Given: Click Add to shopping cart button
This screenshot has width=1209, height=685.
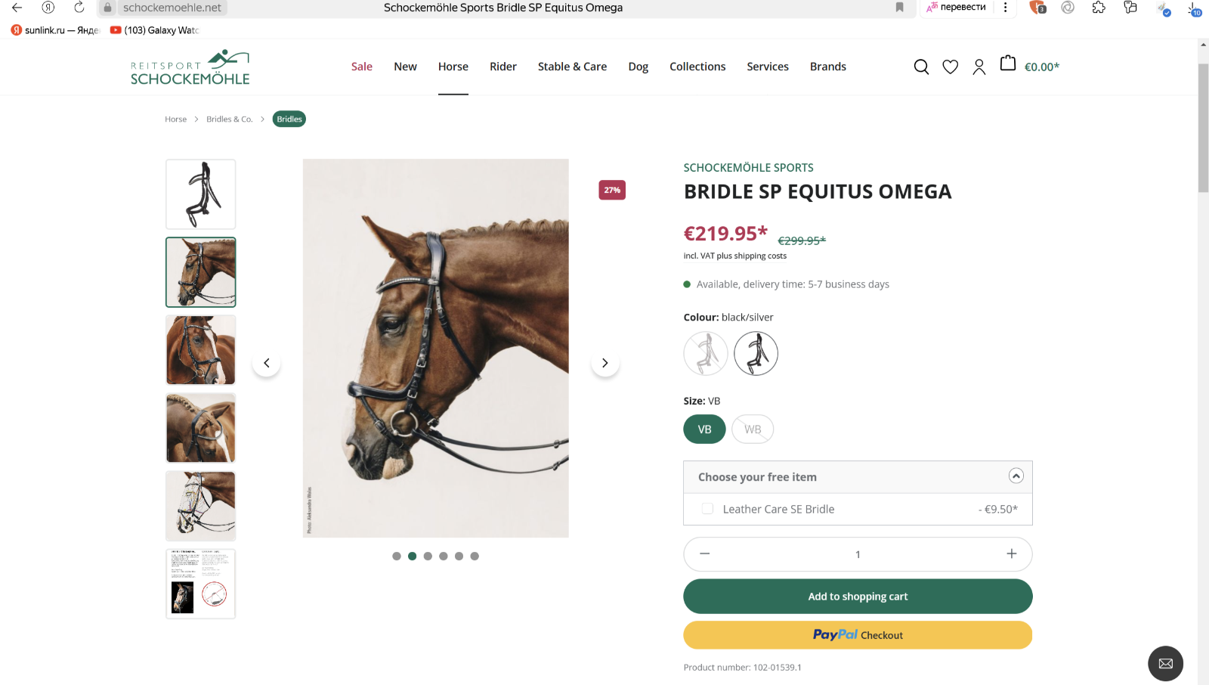Looking at the screenshot, I should (x=858, y=597).
